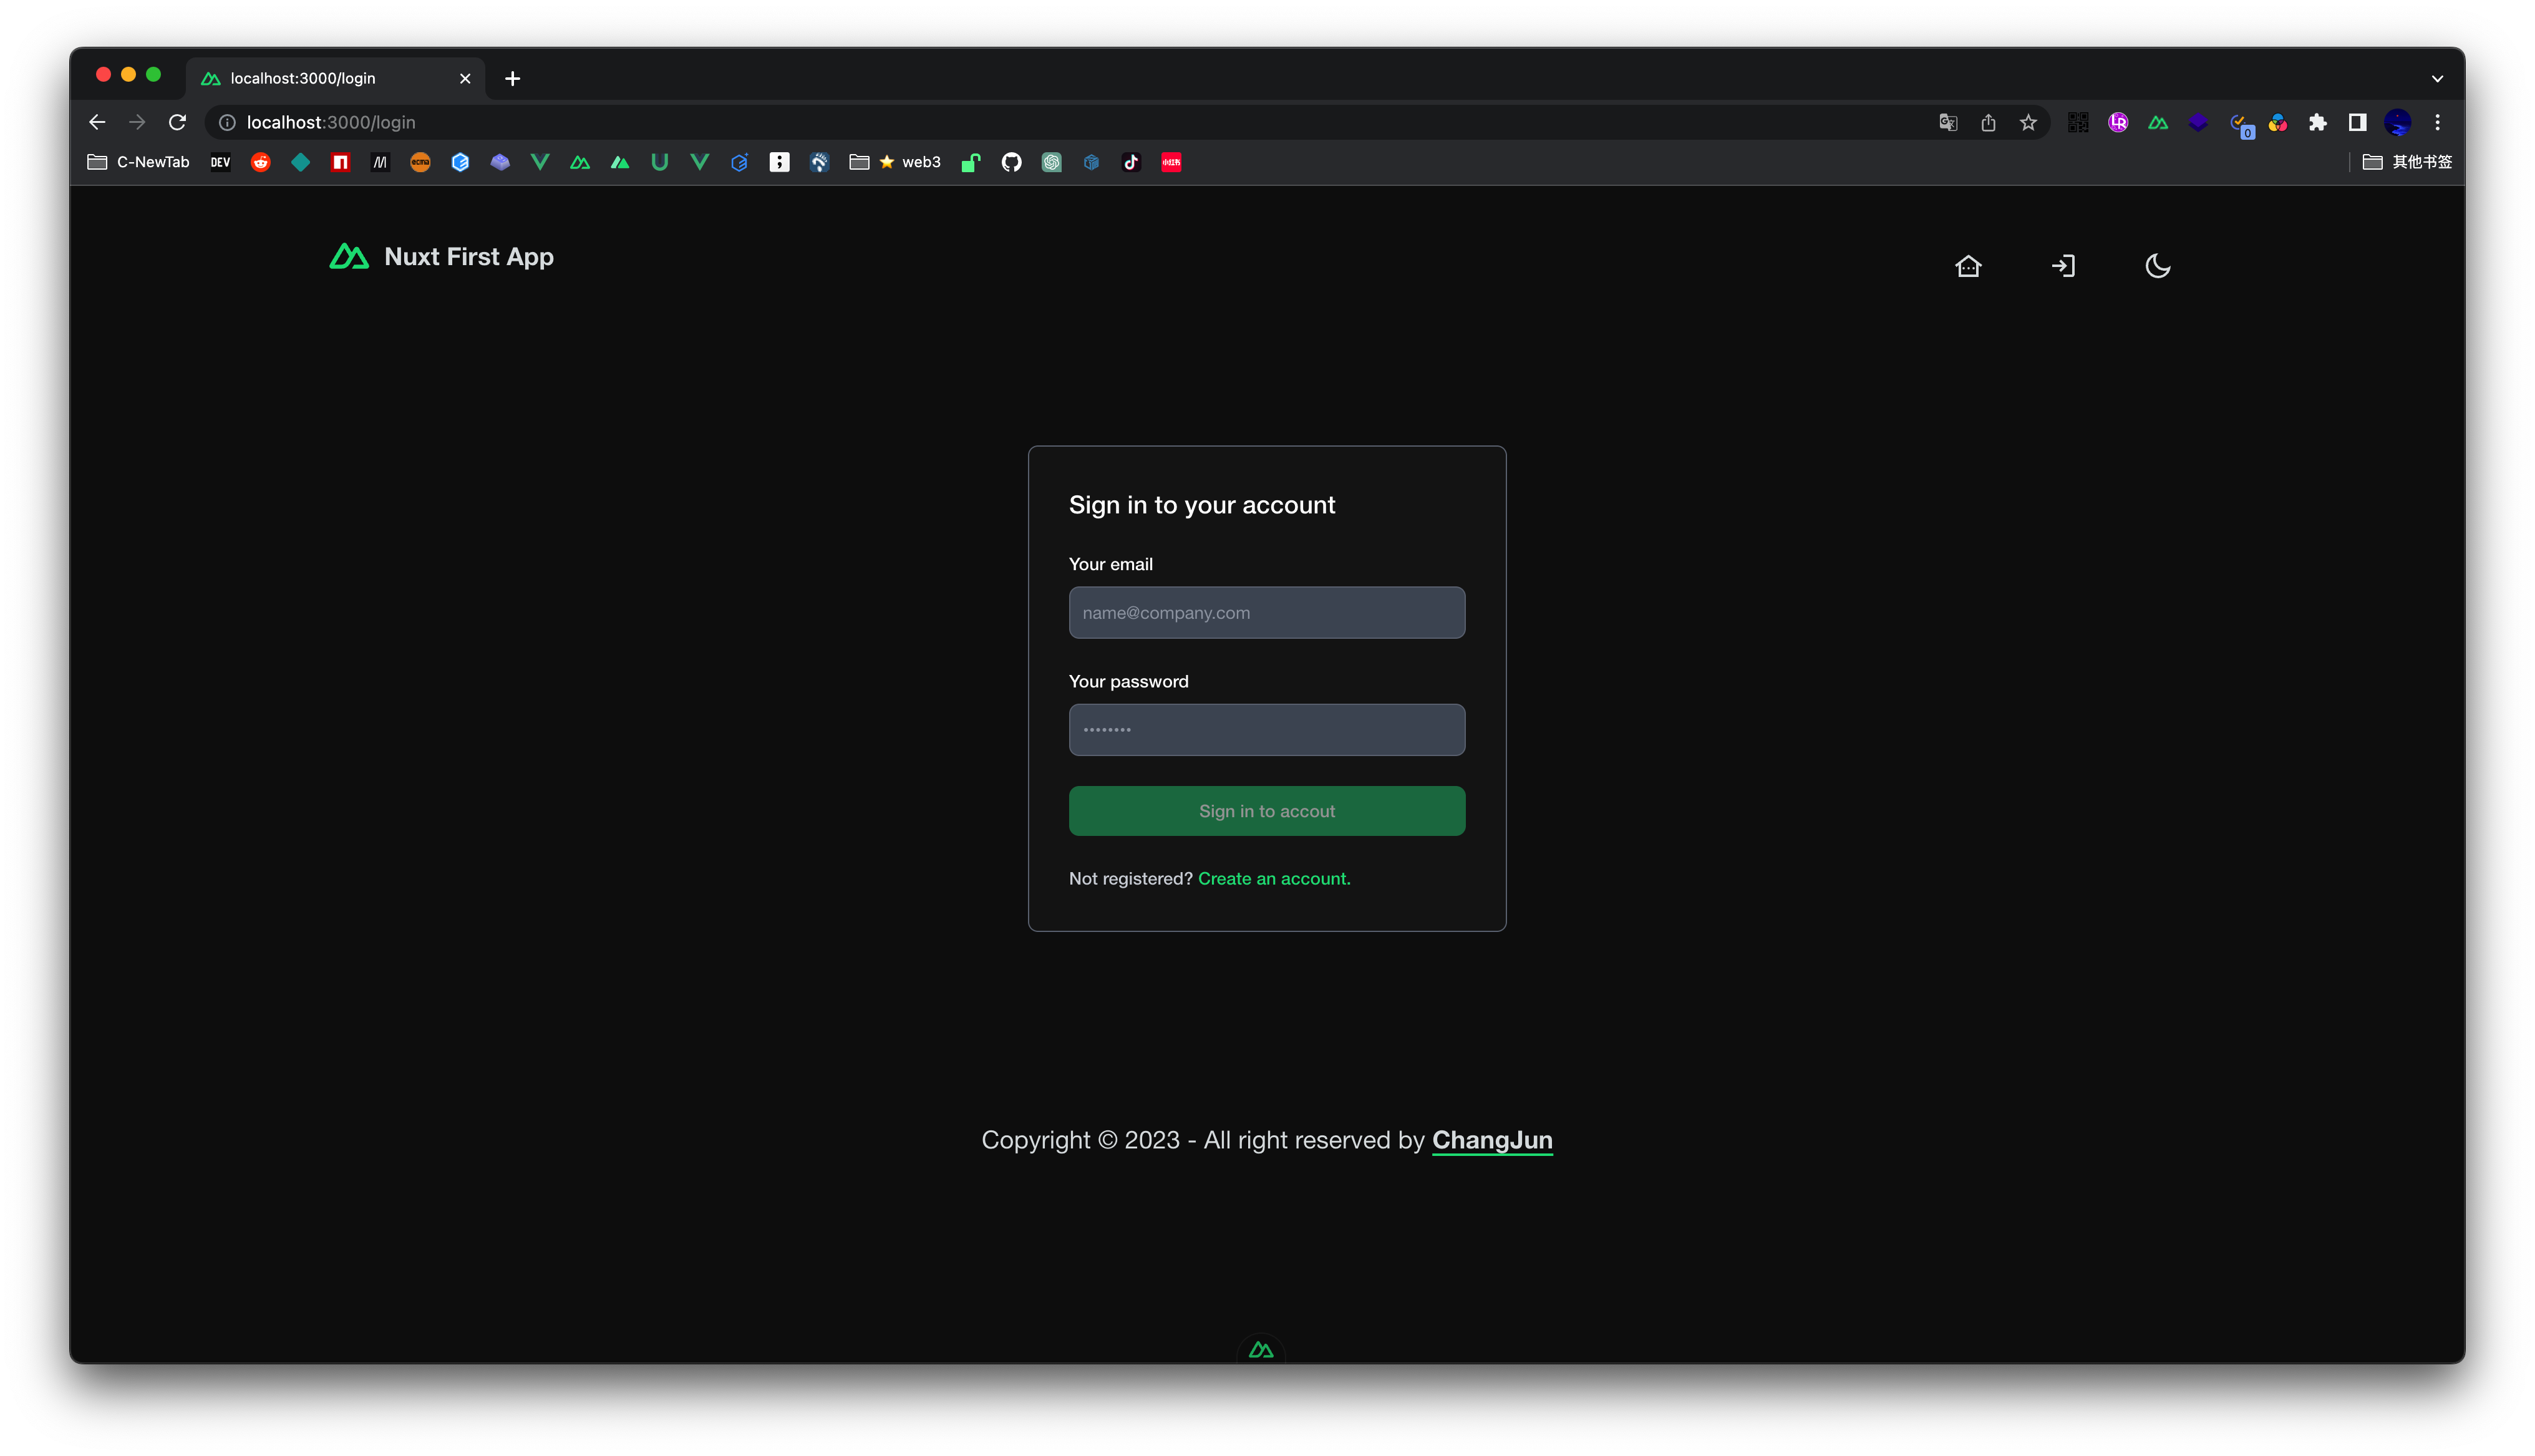Viewport: 2535px width, 1456px height.
Task: Click the Create an account link
Action: click(x=1274, y=878)
